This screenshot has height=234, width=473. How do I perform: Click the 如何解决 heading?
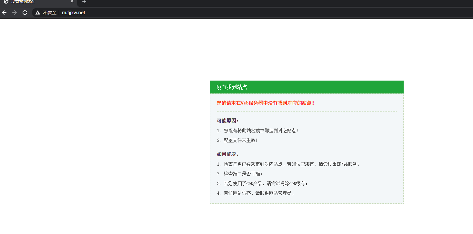[228, 154]
